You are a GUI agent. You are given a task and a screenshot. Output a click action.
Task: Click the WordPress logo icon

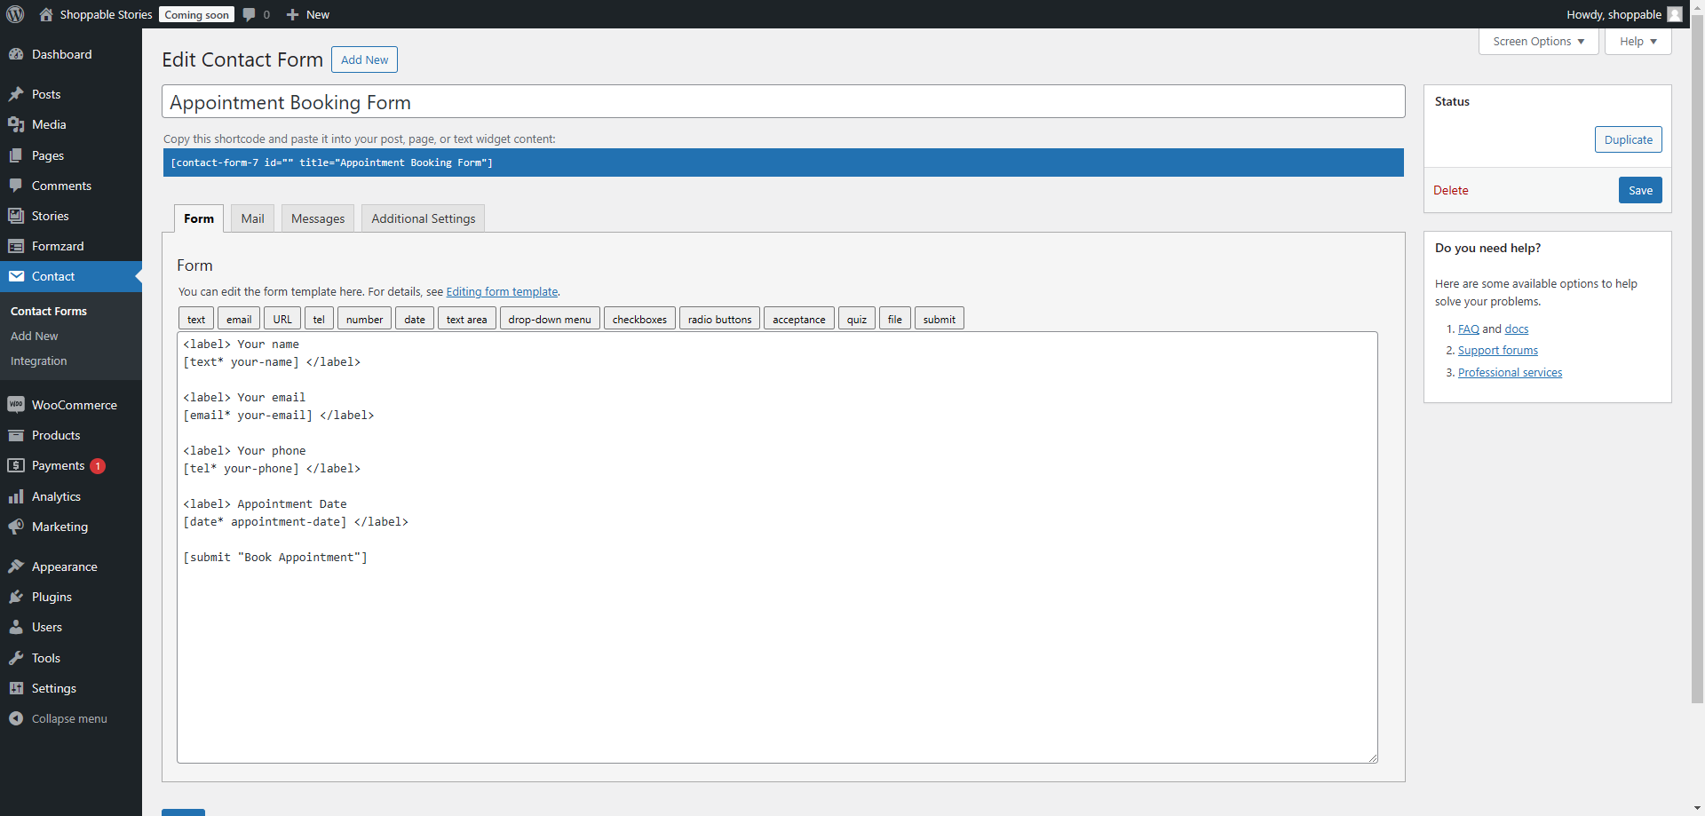coord(15,14)
